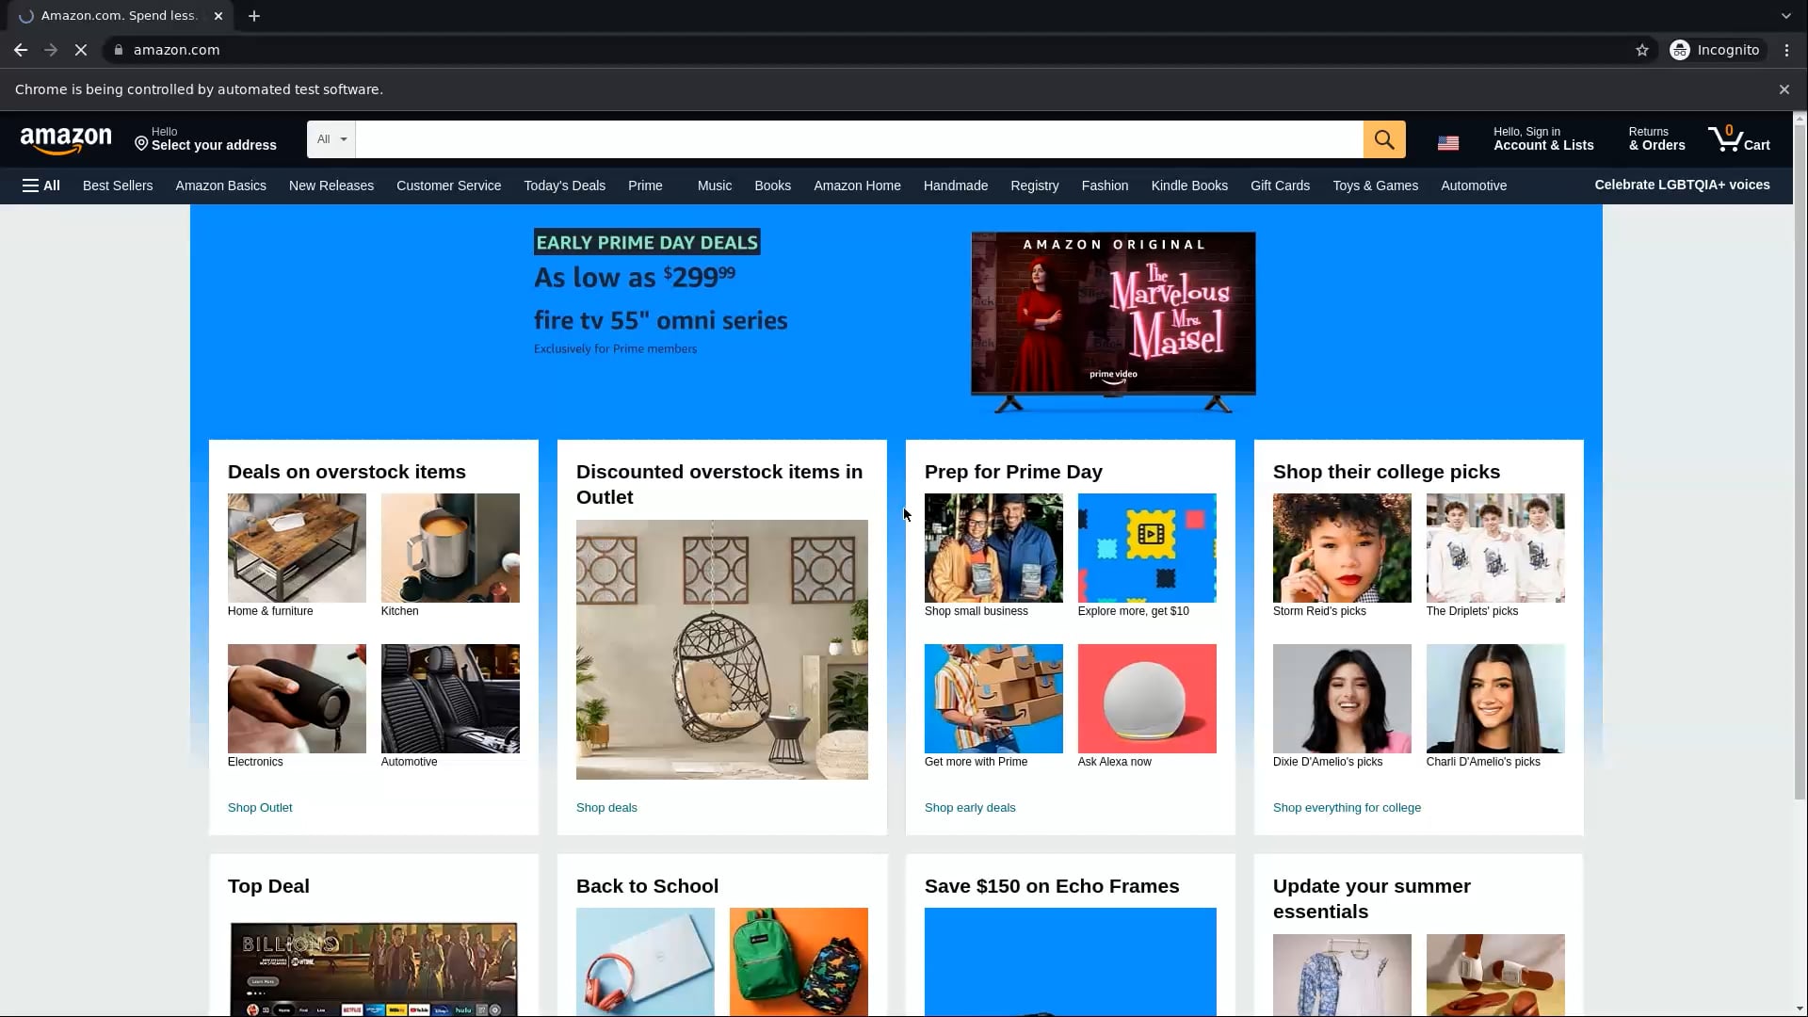
Task: Open a new browser tab
Action: [x=253, y=16]
